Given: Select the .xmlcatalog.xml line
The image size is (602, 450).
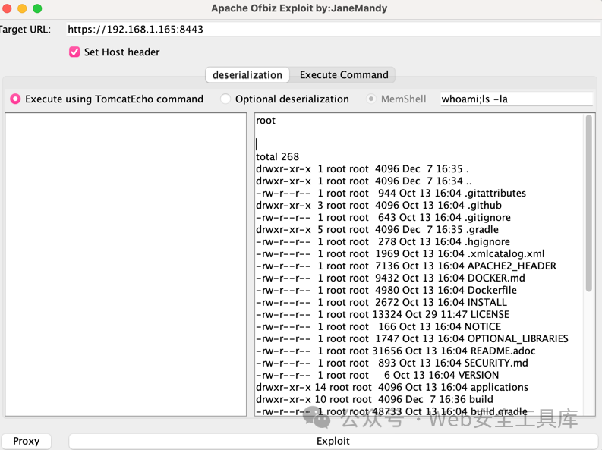Looking at the screenshot, I should click(x=400, y=254).
